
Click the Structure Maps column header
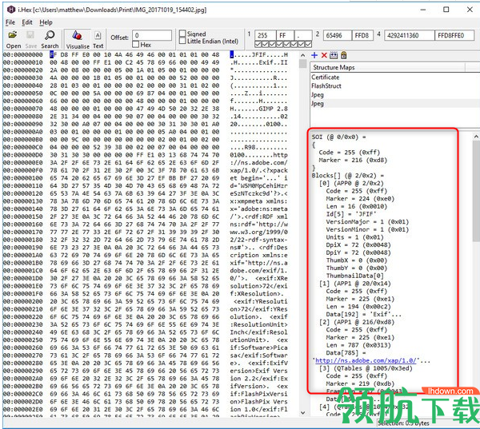pyautogui.click(x=387, y=67)
